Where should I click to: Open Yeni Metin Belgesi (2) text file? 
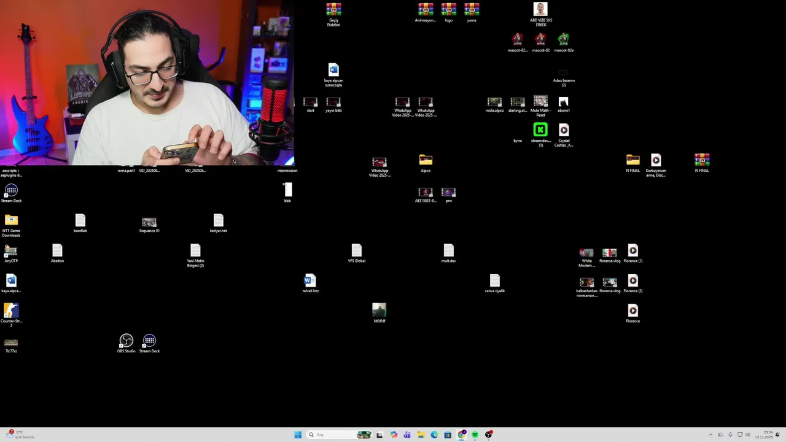click(195, 250)
